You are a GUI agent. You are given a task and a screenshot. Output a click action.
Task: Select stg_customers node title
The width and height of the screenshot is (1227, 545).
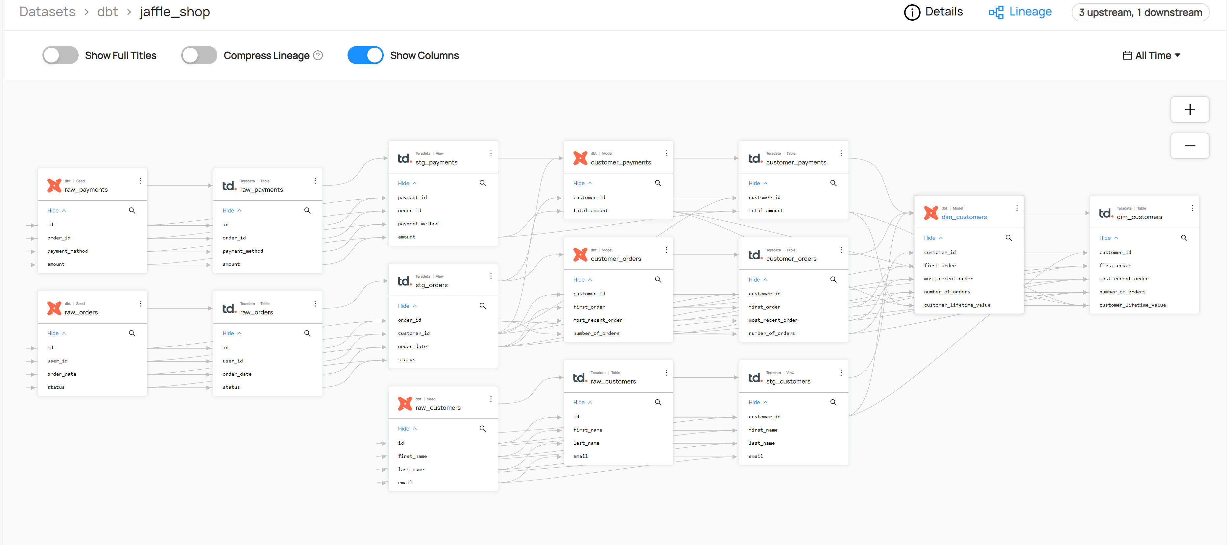pos(788,381)
